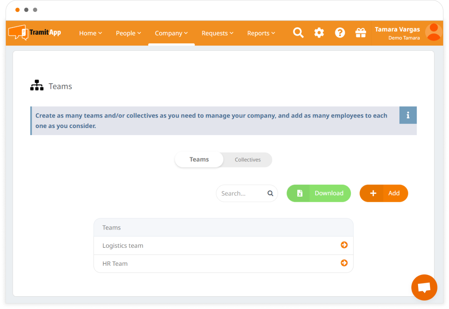449x309 pixels.
Task: Expand the Home dropdown menu
Action: (91, 33)
